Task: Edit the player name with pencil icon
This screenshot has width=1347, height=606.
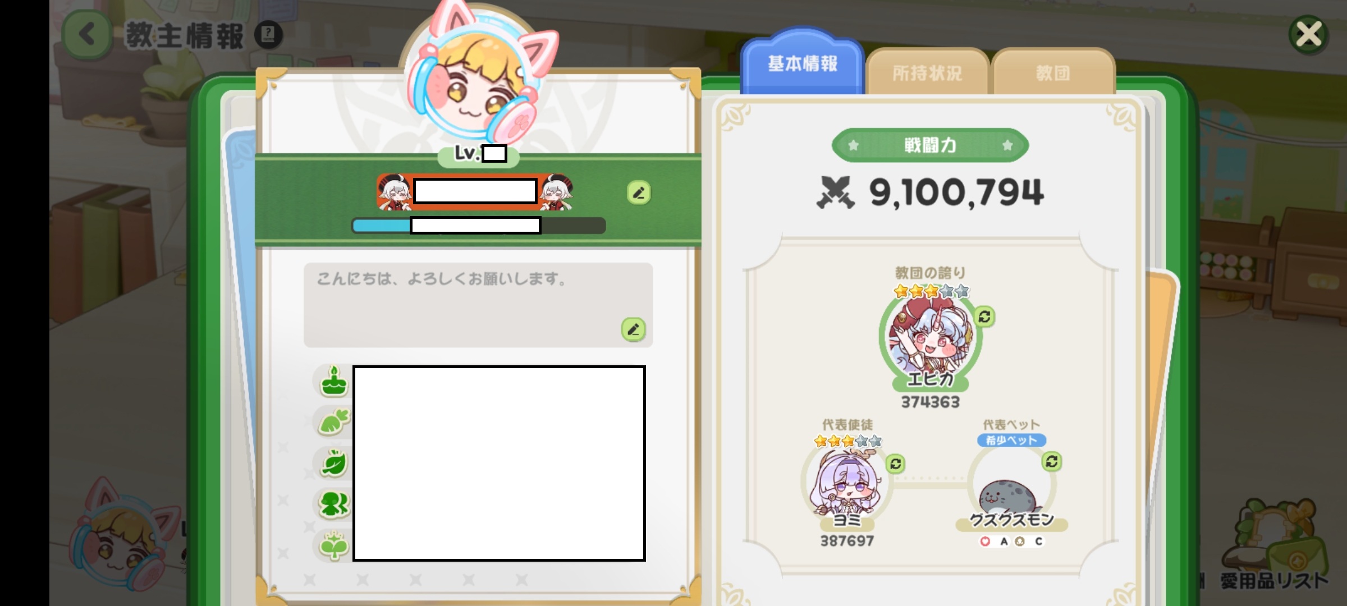Action: [x=639, y=193]
